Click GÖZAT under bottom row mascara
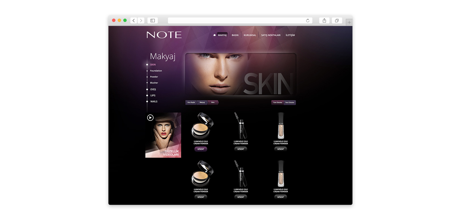Image resolution: width=461 pixels, height=222 pixels. 241,197
